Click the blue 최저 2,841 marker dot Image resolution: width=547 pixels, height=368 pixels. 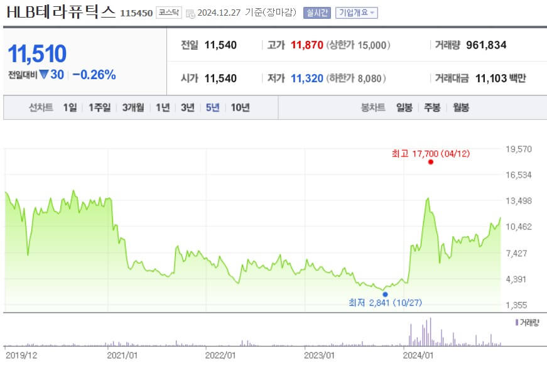click(x=386, y=294)
